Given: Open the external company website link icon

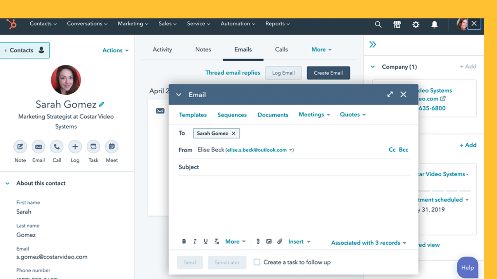Looking at the screenshot, I should pyautogui.click(x=443, y=99).
